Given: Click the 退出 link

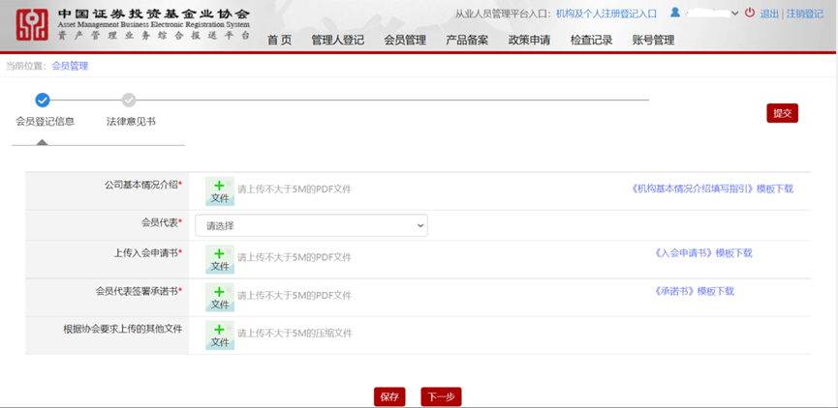Looking at the screenshot, I should click(769, 14).
